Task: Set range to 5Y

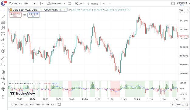Action: [48, 105]
